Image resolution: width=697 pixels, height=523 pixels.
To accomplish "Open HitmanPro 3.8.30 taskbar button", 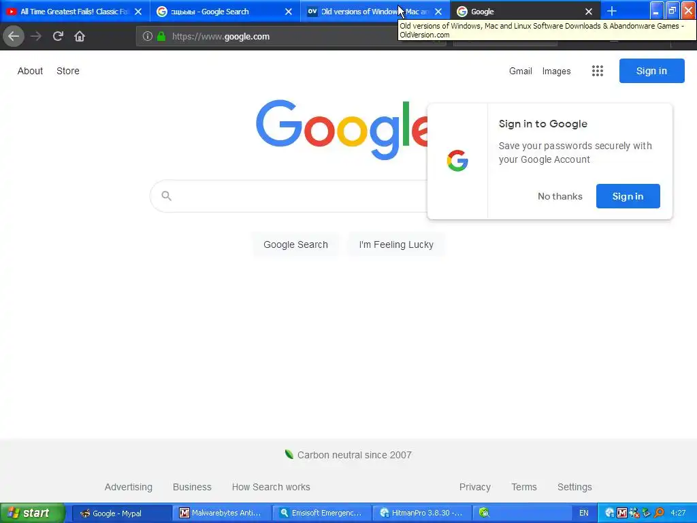I will pyautogui.click(x=421, y=513).
